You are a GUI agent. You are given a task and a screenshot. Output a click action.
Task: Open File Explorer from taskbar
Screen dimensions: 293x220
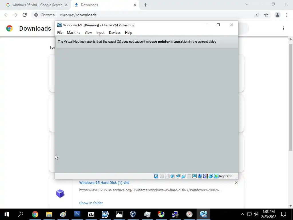(x=49, y=214)
